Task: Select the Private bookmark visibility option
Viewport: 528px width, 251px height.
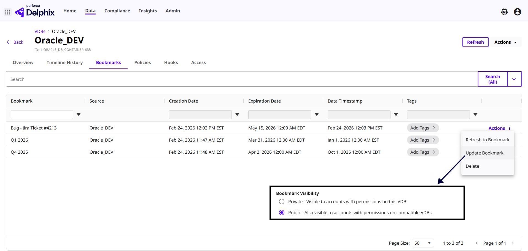Action: pyautogui.click(x=282, y=202)
